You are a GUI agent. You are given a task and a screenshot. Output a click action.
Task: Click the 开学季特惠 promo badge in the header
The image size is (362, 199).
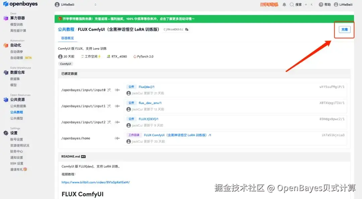tap(269, 5)
